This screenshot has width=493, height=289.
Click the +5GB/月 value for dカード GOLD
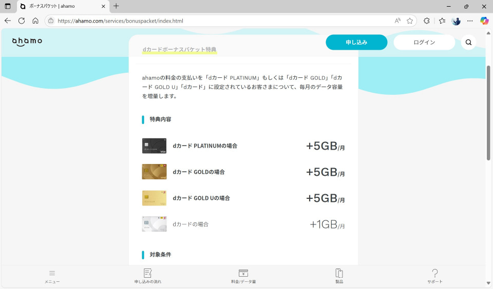[326, 172]
